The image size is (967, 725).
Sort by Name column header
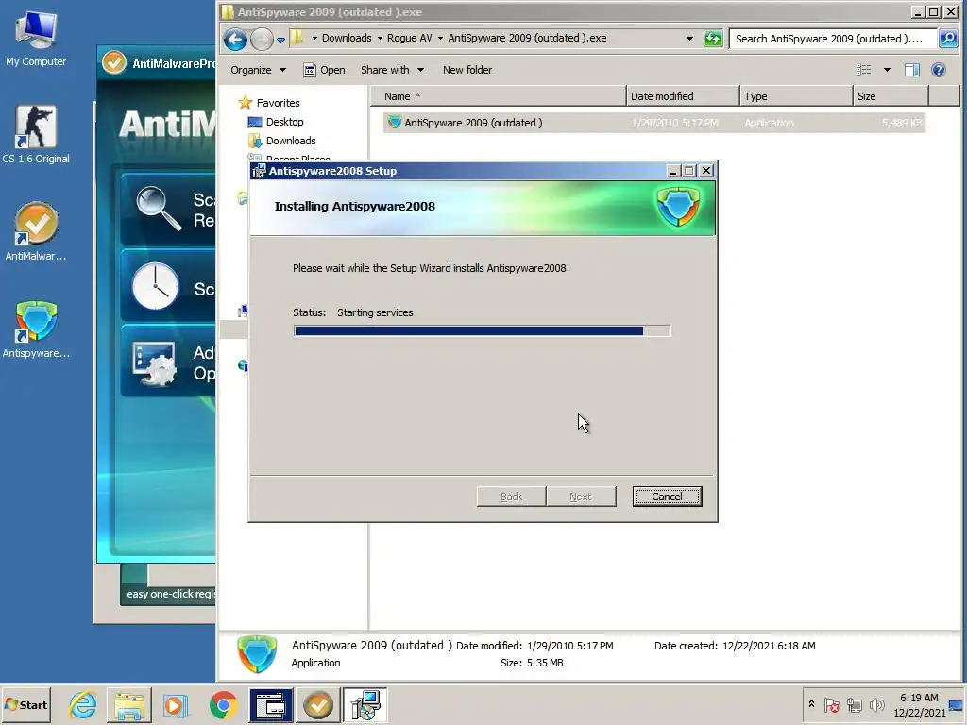(x=499, y=96)
